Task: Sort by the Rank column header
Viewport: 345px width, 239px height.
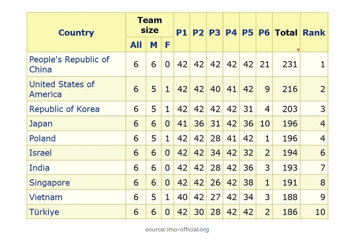Action: tap(314, 33)
